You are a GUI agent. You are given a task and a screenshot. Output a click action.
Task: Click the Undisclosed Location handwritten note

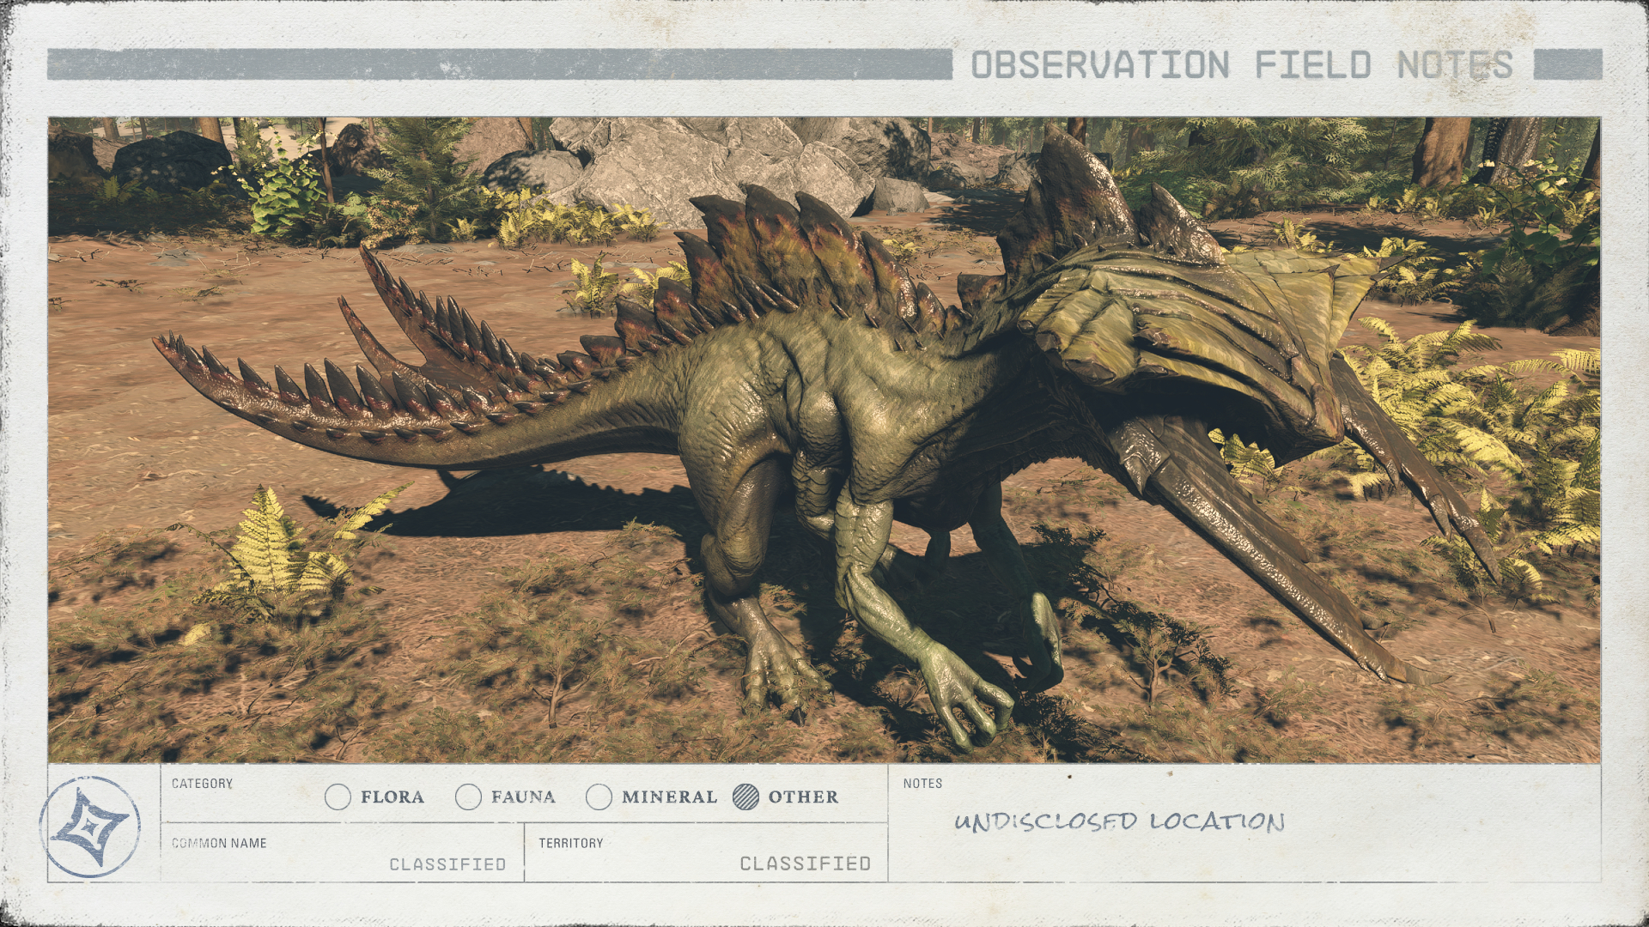[x=1120, y=821]
